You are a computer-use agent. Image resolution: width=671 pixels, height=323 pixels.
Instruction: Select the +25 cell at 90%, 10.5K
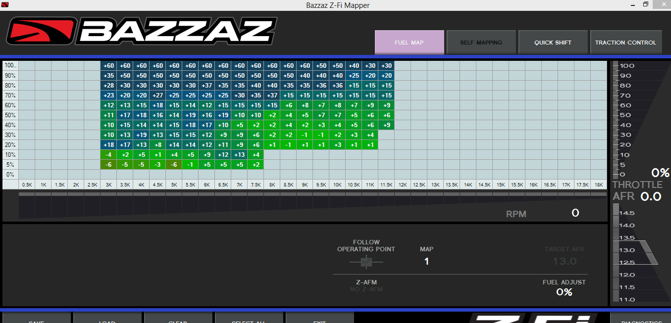pos(354,76)
